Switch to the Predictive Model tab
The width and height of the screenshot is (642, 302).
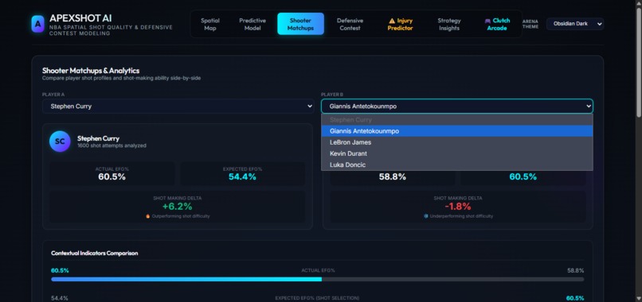[x=252, y=24]
